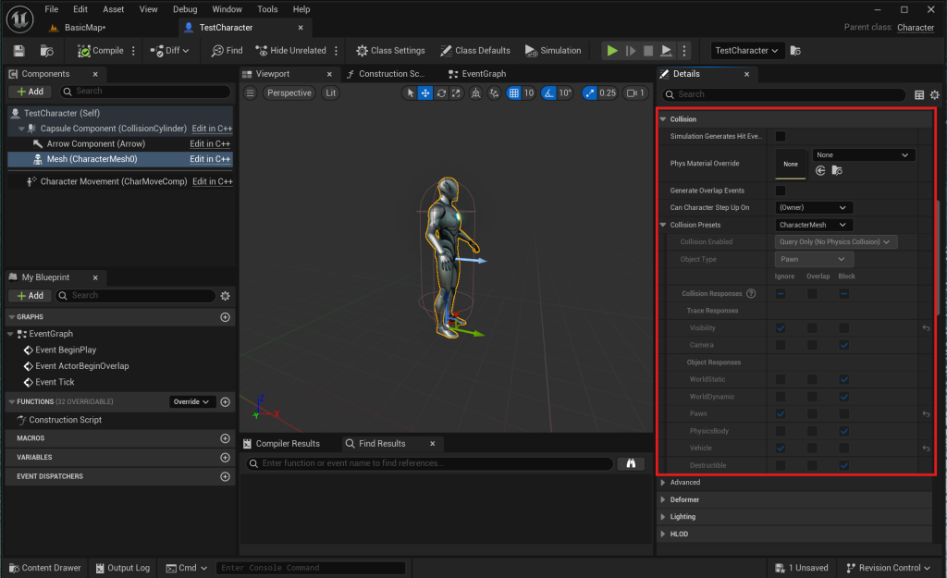
Task: Select the translate move tool in viewport
Action: (425, 93)
